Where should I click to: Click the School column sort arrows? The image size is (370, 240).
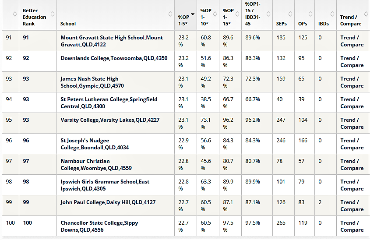[x=170, y=14]
